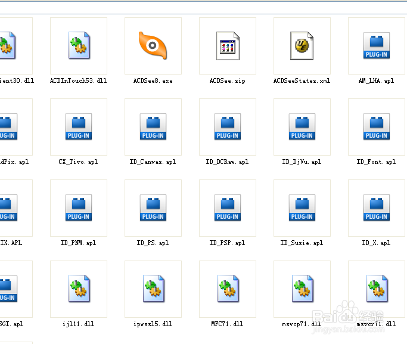Select the partially visible ient30.dll icon

pos(8,45)
